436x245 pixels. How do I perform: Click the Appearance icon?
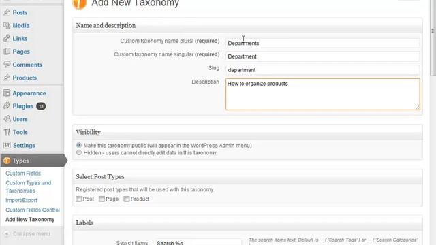(7, 93)
